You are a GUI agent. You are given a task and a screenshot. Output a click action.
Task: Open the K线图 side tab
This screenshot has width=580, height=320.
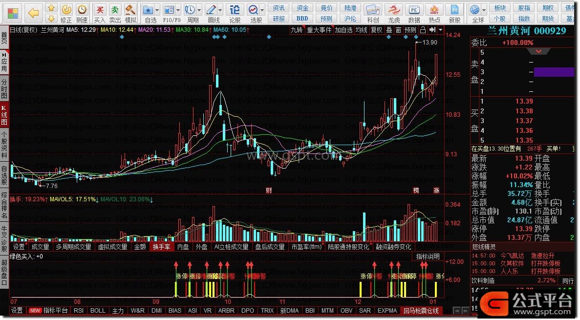click(4, 115)
